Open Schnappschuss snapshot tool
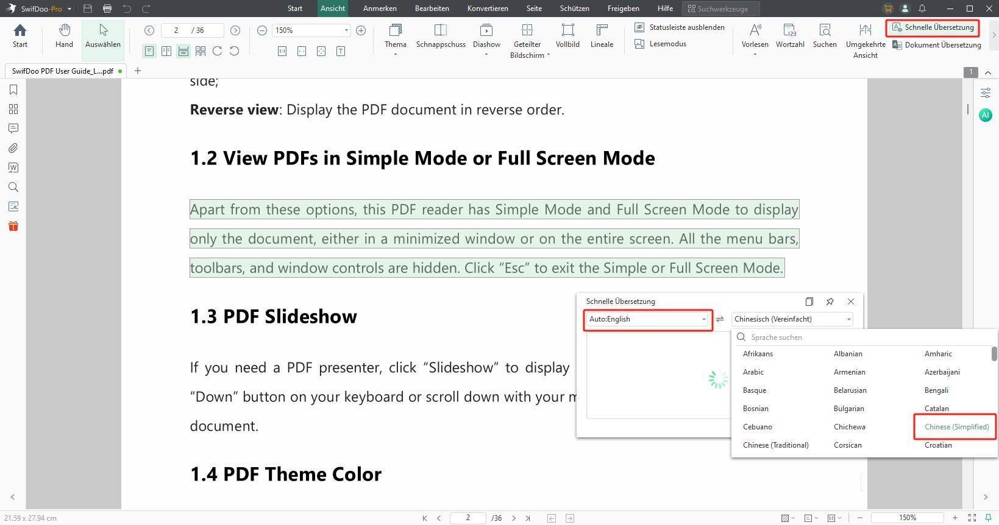This screenshot has height=525, width=999. point(441,36)
